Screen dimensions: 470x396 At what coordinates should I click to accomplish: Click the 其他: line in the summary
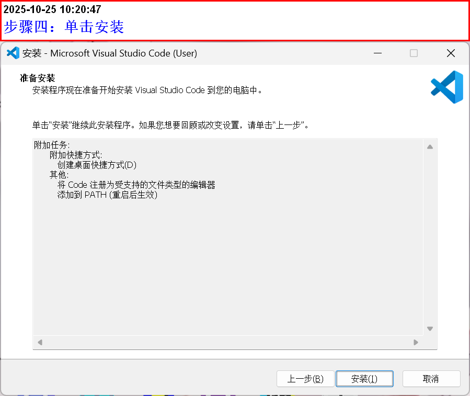pyautogui.click(x=59, y=175)
